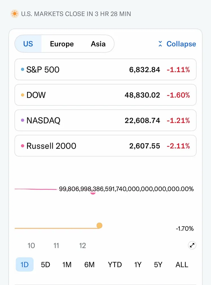Select the YTD chart range

tap(115, 264)
